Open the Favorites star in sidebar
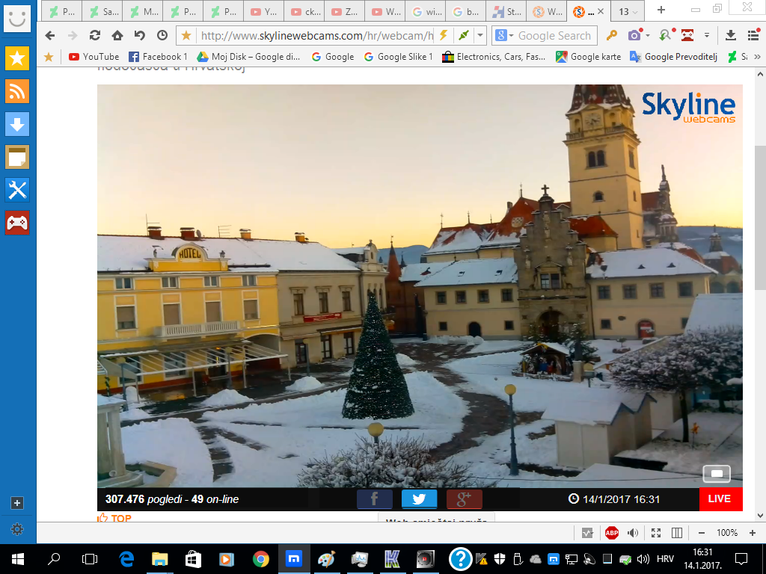766x574 pixels. tap(17, 58)
